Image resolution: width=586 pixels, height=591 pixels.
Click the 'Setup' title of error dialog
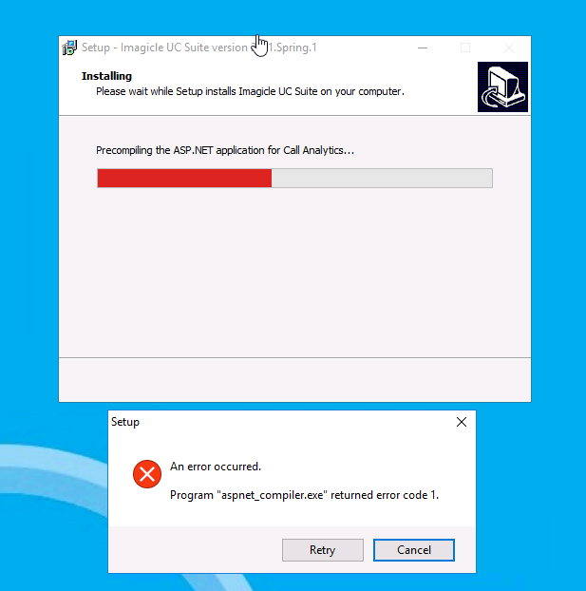[x=125, y=422]
